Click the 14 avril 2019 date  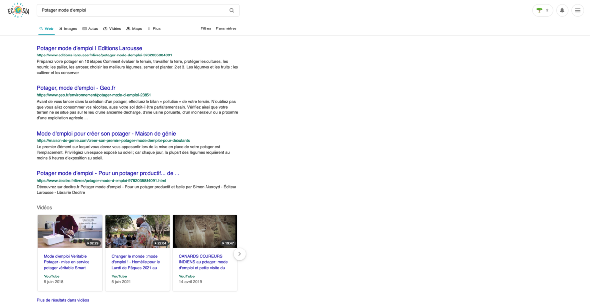pyautogui.click(x=190, y=282)
